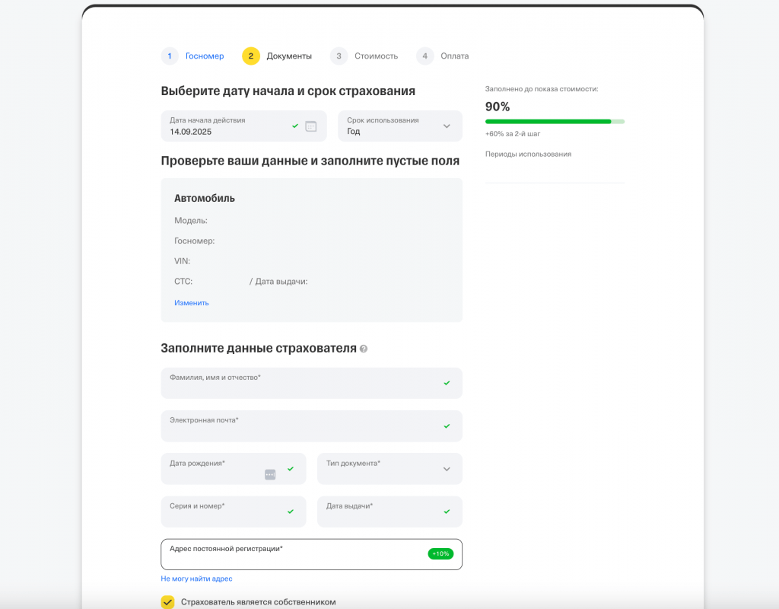Click the Изменить link in Автомобиль card
This screenshot has height=609, width=779.
[192, 303]
